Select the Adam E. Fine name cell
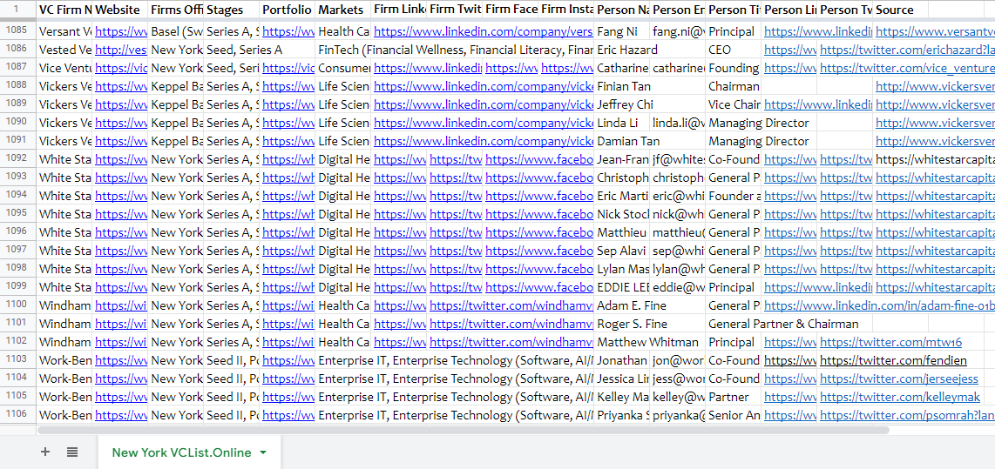 pyautogui.click(x=622, y=305)
